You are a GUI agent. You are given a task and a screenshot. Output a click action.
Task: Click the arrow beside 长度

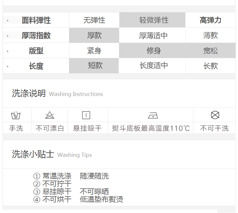(8, 66)
